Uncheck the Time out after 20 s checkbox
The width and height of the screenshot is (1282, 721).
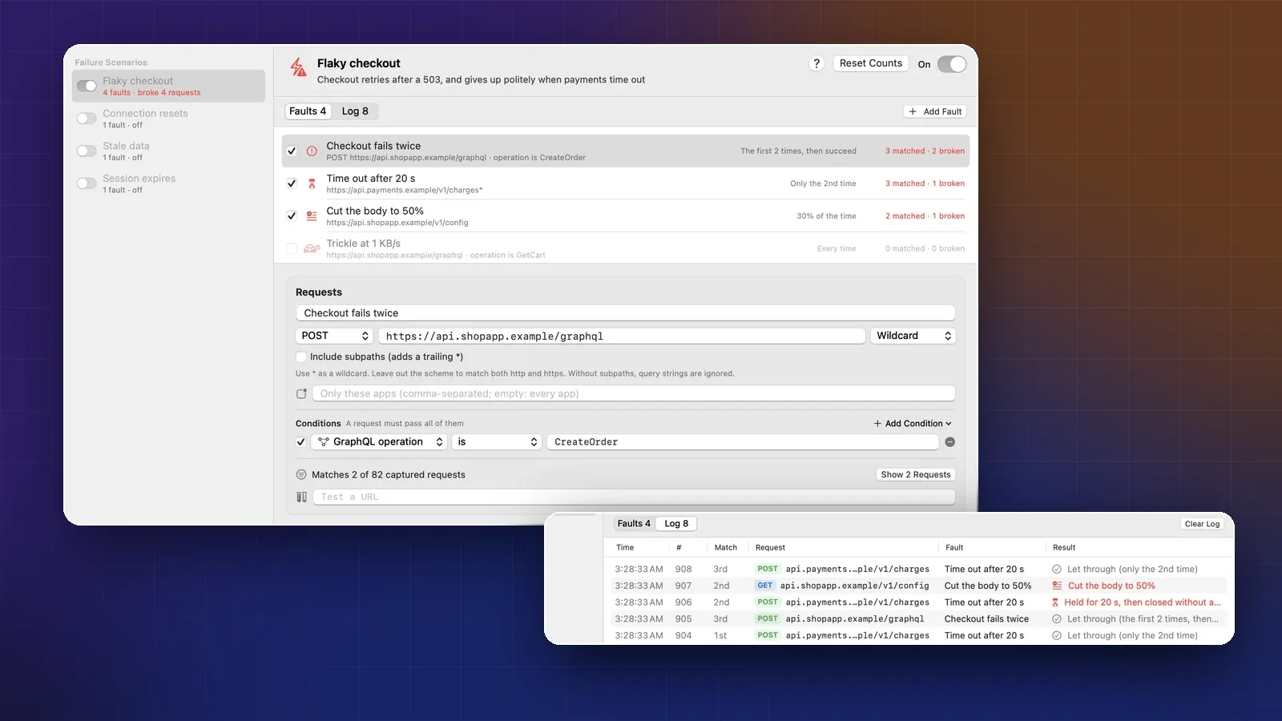point(292,183)
